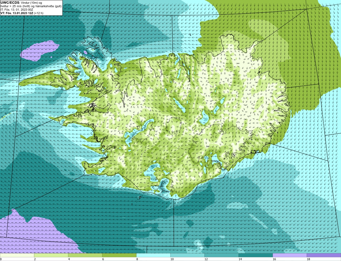Click the "4" label on the scale
This screenshot has height=261, width=341.
tap(69, 259)
